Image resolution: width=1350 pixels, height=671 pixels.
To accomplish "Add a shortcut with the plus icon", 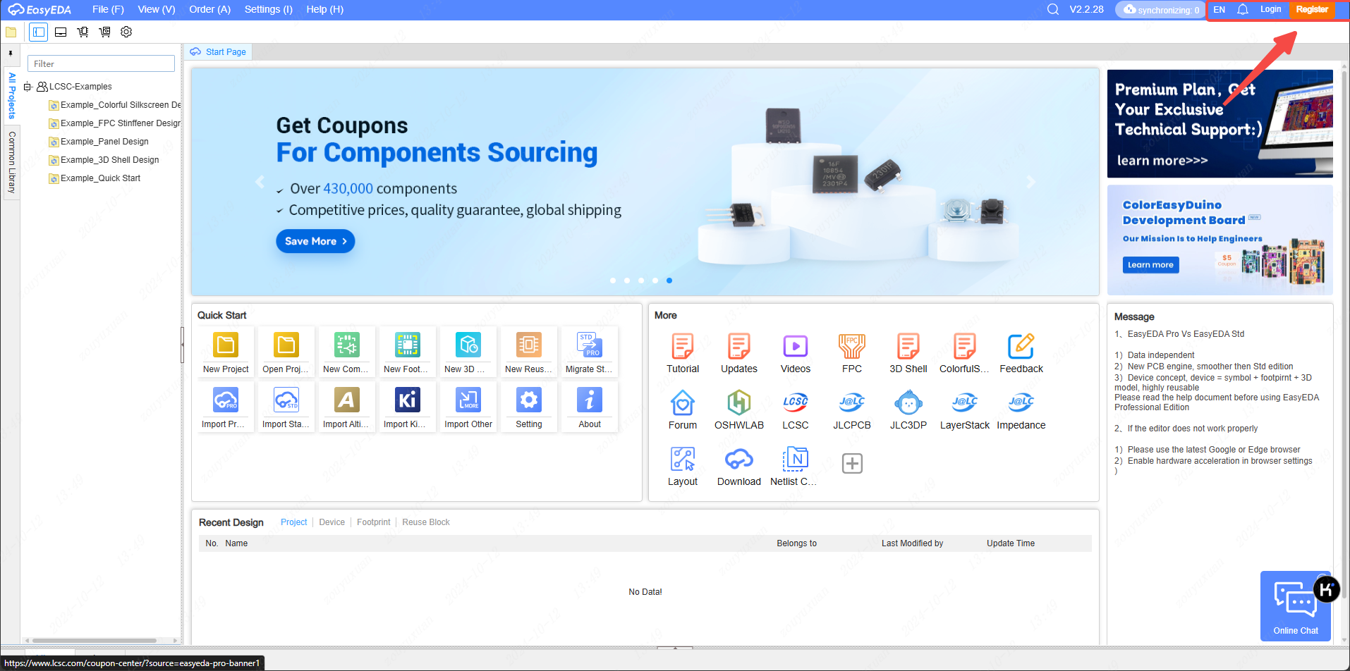I will pyautogui.click(x=852, y=463).
